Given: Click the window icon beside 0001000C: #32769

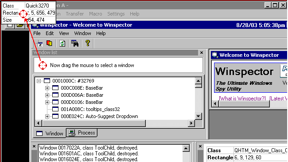Looking at the screenshot, I should point(47,81).
